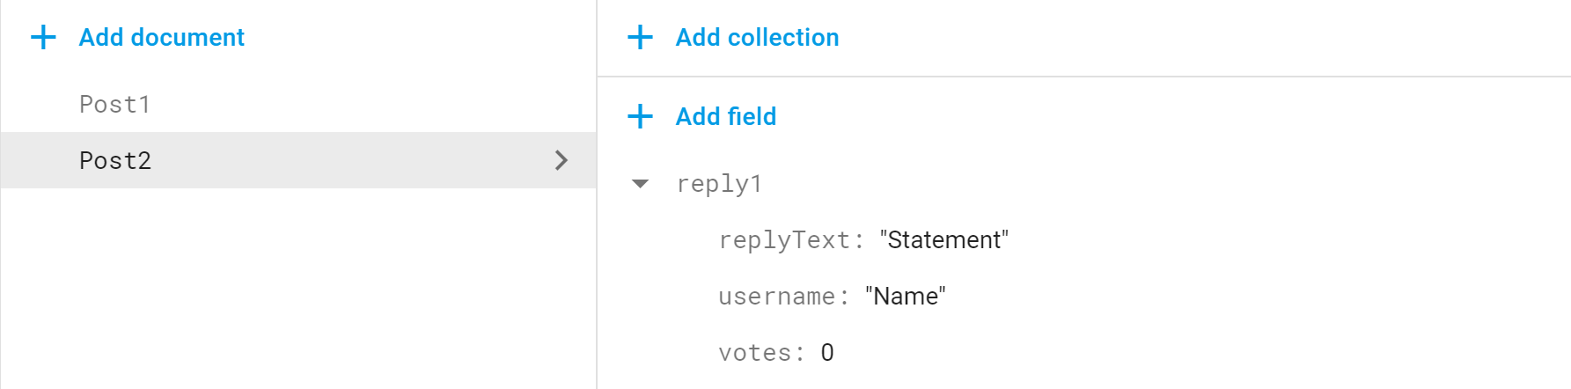Select the Post2 document row
Viewport: 1571px width, 389px height.
coord(298,160)
